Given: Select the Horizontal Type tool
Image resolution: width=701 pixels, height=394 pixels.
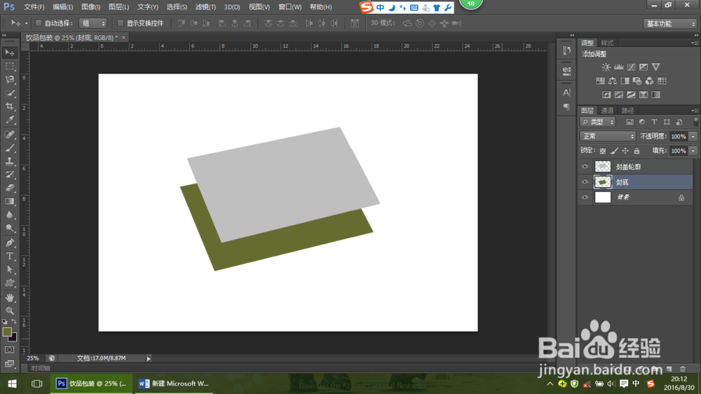Looking at the screenshot, I should tap(10, 256).
